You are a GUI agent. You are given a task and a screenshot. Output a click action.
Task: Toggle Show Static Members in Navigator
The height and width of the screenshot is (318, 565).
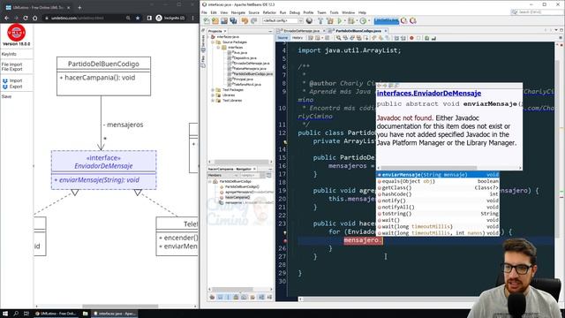point(228,297)
